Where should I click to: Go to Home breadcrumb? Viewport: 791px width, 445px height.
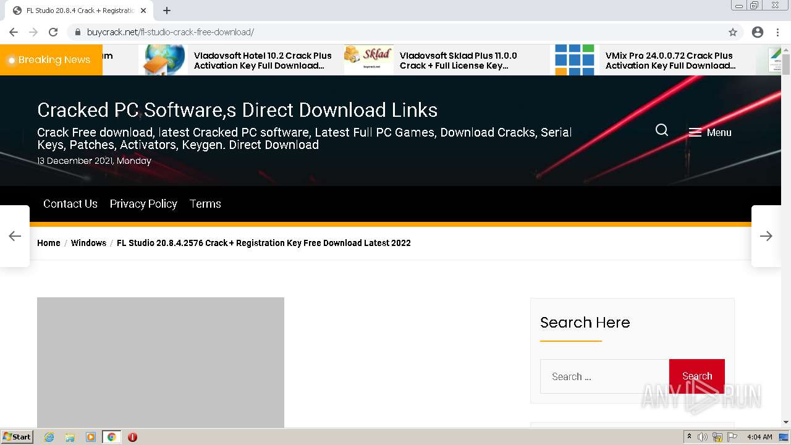point(49,243)
